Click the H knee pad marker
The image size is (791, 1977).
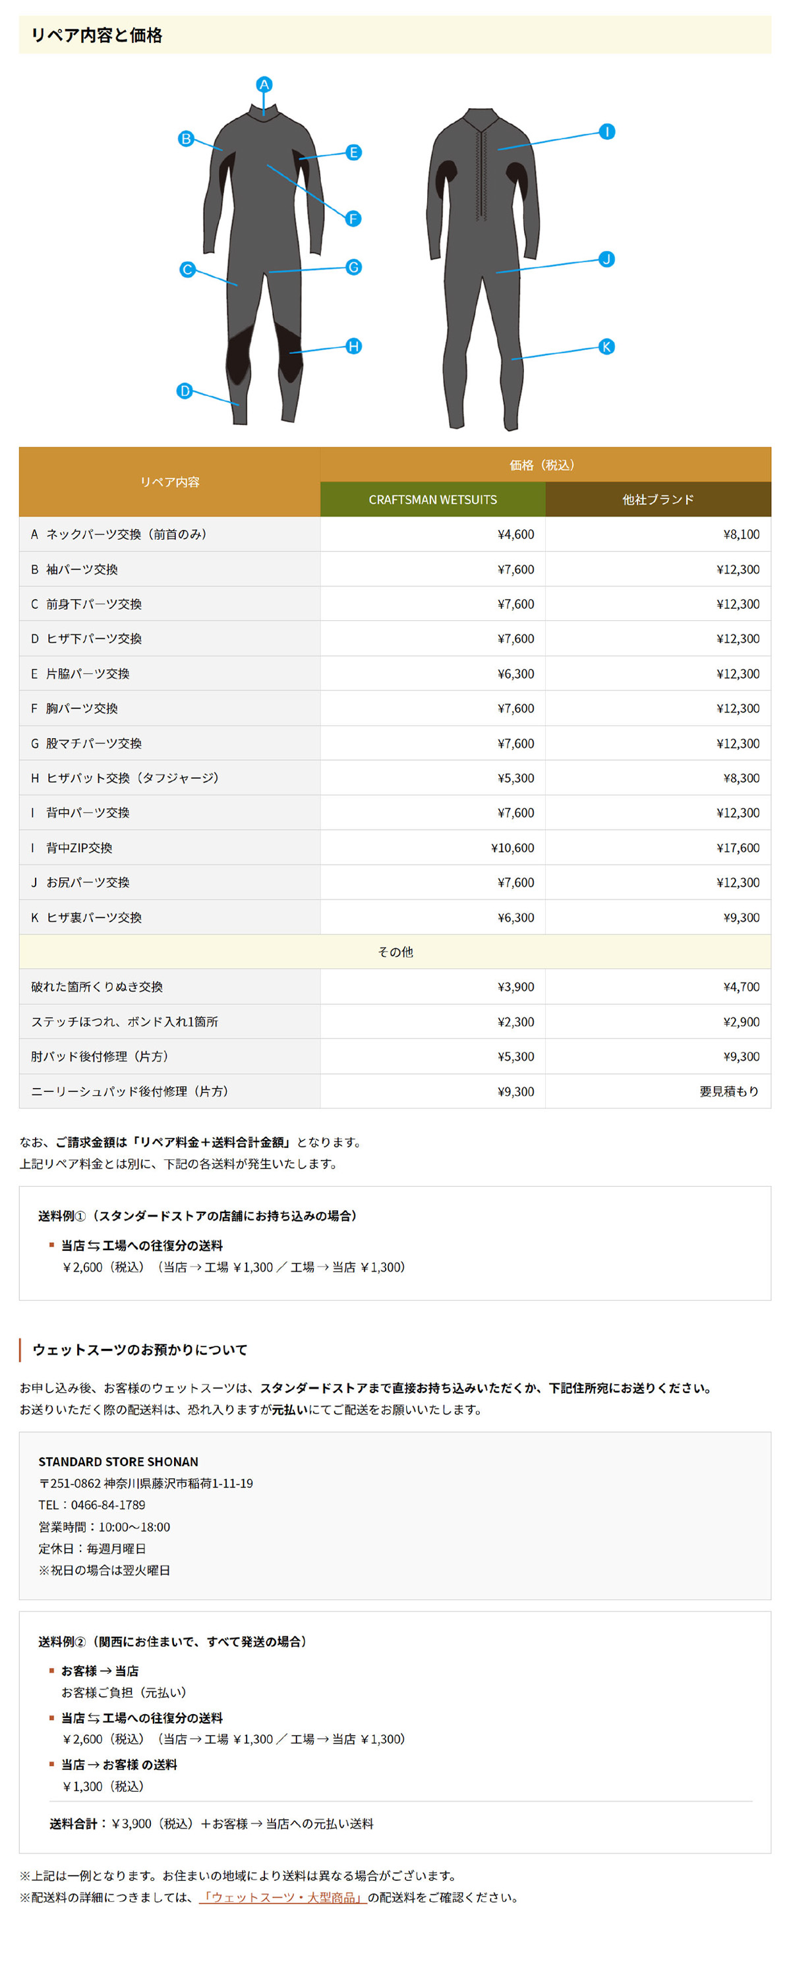click(353, 346)
